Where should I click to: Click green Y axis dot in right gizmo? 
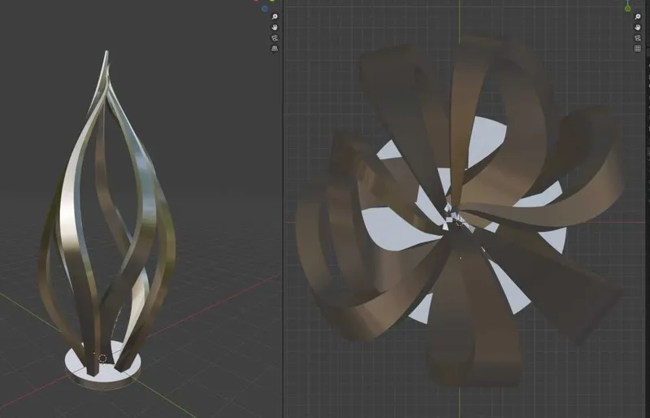(x=627, y=9)
